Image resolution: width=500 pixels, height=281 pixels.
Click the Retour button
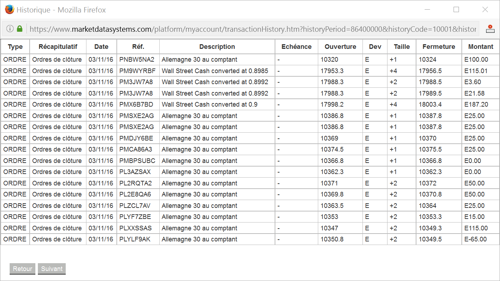point(22,269)
